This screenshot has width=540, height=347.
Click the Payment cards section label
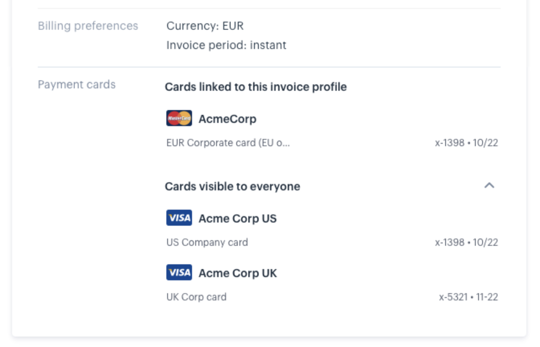pos(77,85)
